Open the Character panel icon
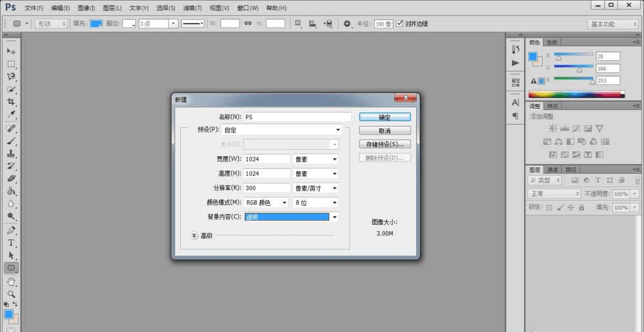 515,102
